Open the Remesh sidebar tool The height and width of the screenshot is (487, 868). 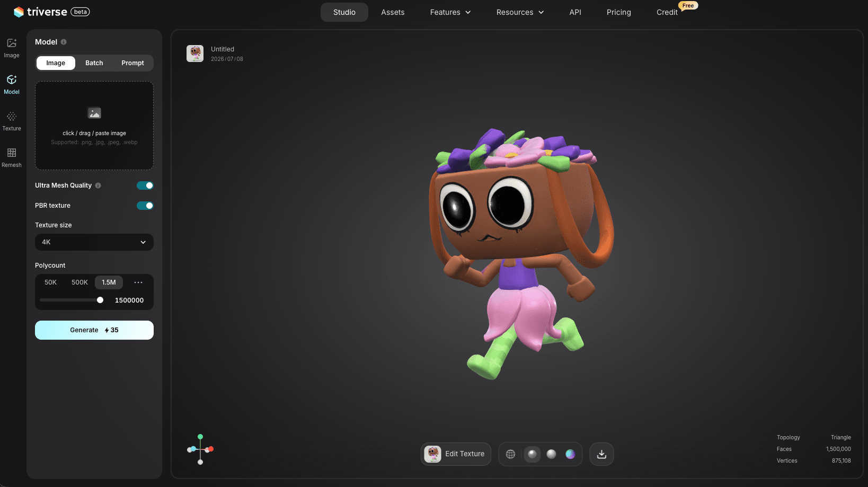pos(12,157)
